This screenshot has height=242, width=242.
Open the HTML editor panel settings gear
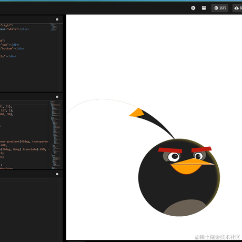point(57,19)
